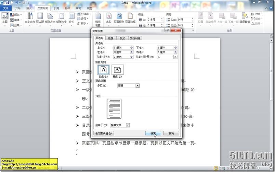The height and width of the screenshot is (172, 275).
Task: Expand the 对齐 (Align) dropdown
Action: click(262, 14)
